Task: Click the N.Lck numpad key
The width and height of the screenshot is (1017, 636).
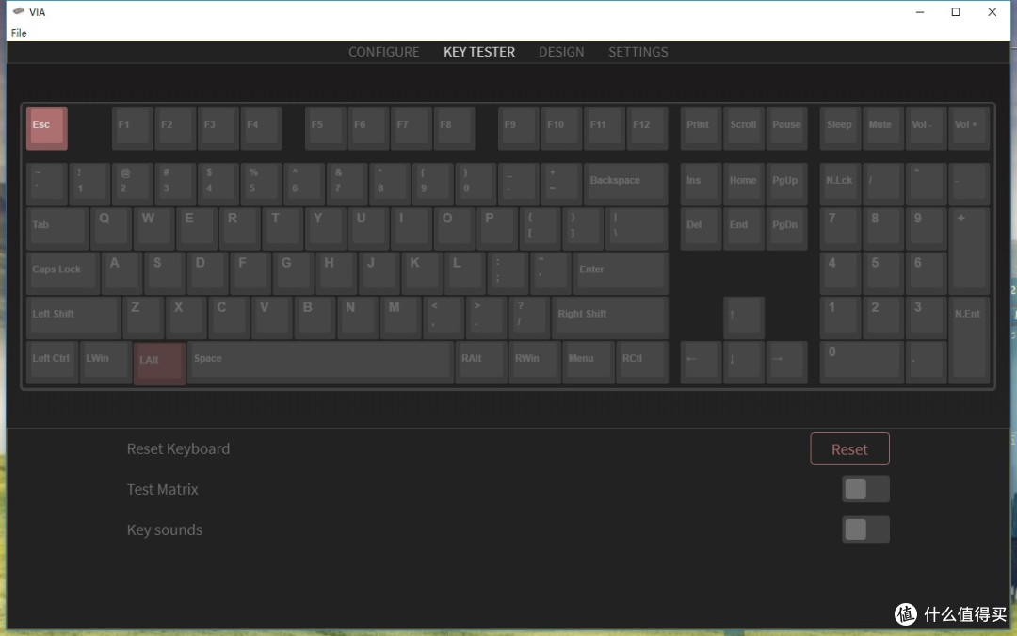Action: pyautogui.click(x=841, y=185)
